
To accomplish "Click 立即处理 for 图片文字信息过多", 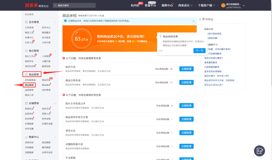I will [x=186, y=106].
